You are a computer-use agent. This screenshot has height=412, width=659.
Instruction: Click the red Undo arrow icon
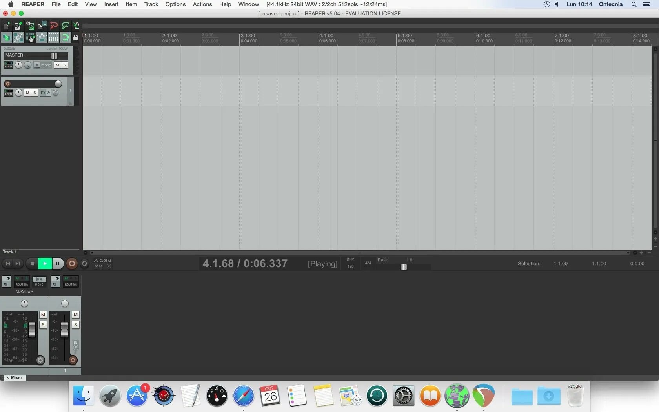(53, 26)
